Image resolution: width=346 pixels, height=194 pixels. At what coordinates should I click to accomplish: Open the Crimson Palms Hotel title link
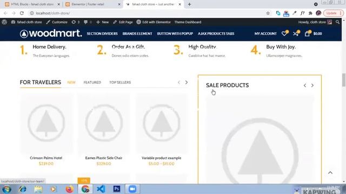click(46, 158)
